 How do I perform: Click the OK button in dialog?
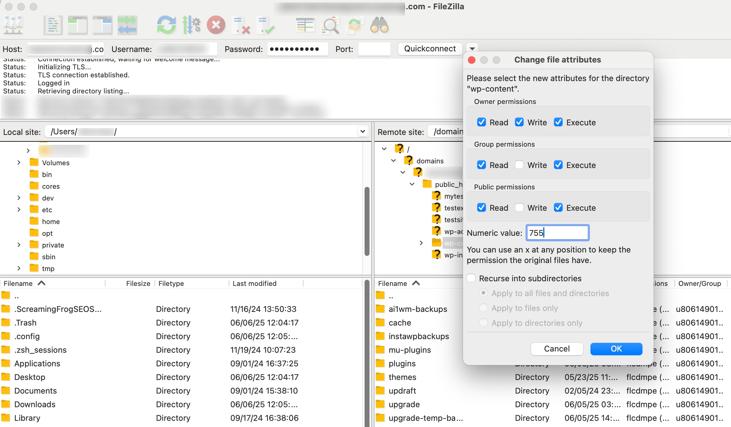pos(616,349)
